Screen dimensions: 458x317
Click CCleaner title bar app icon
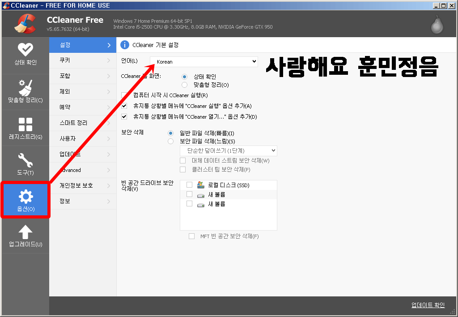coord(6,5)
